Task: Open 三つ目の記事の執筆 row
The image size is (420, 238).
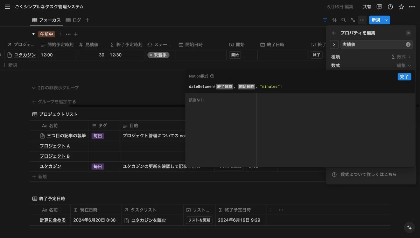Action: tap(66, 136)
